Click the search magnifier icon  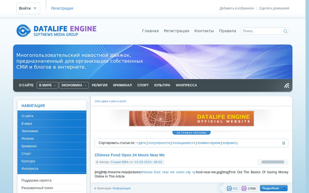(285, 31)
